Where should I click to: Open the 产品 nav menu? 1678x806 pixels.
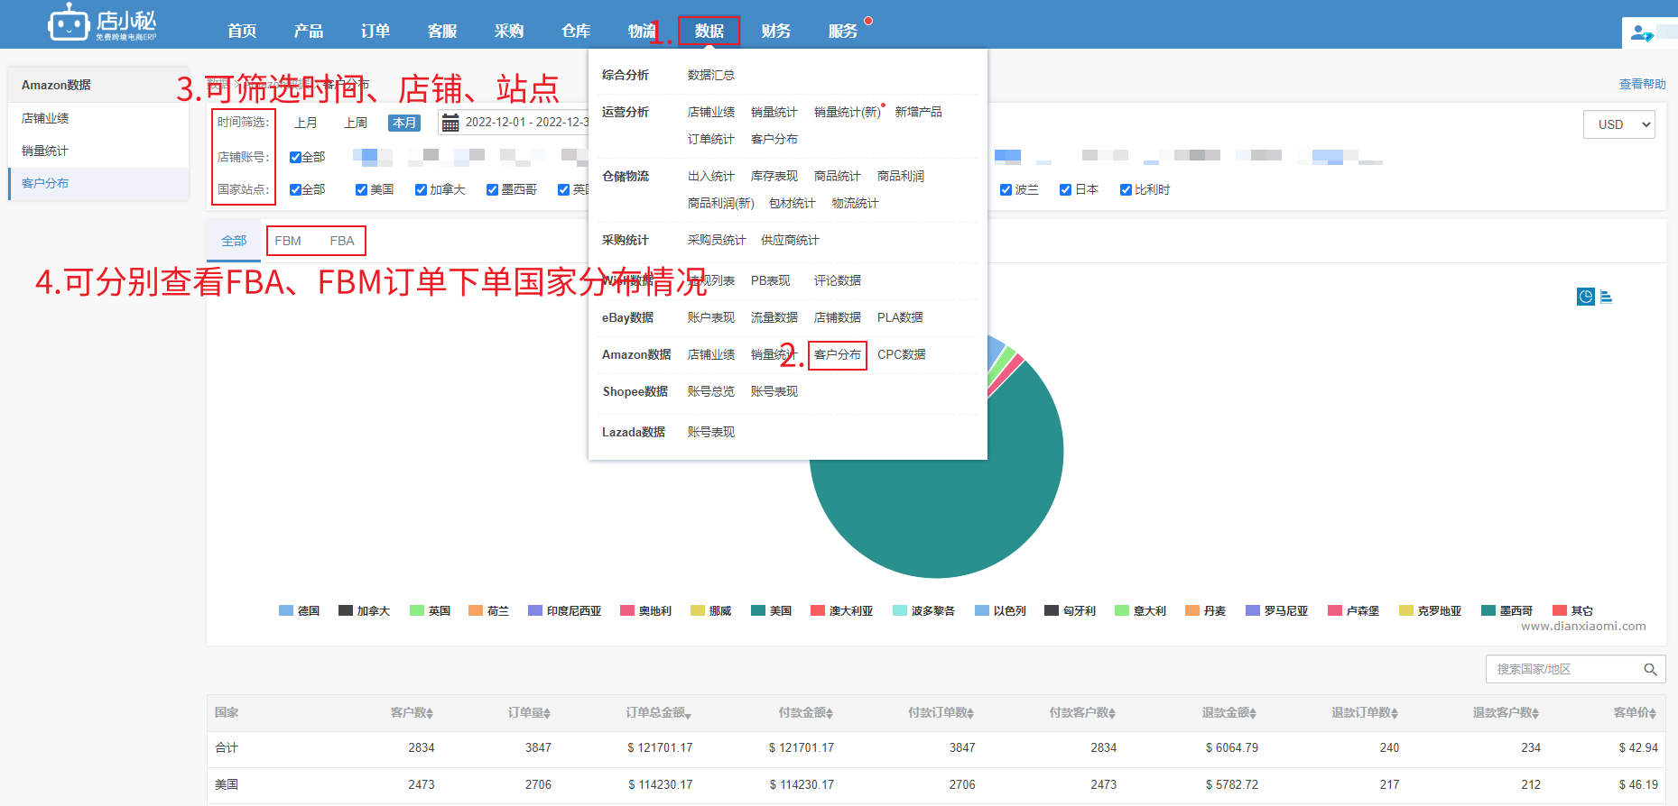click(309, 31)
